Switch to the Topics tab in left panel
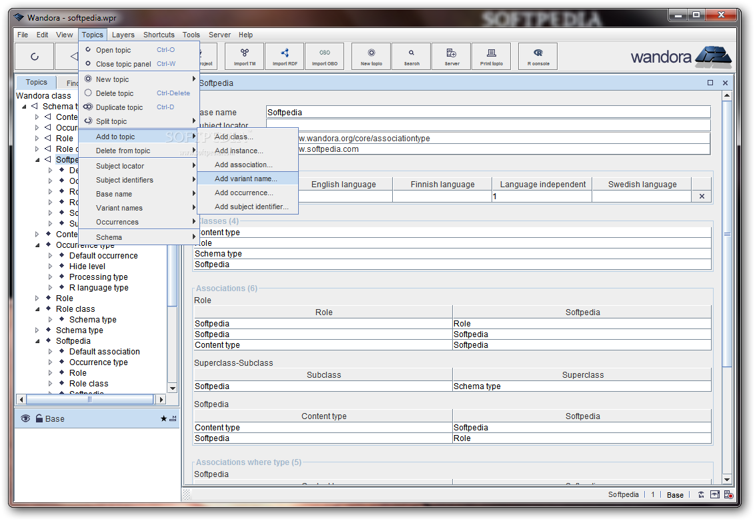This screenshot has height=521, width=755. click(36, 82)
